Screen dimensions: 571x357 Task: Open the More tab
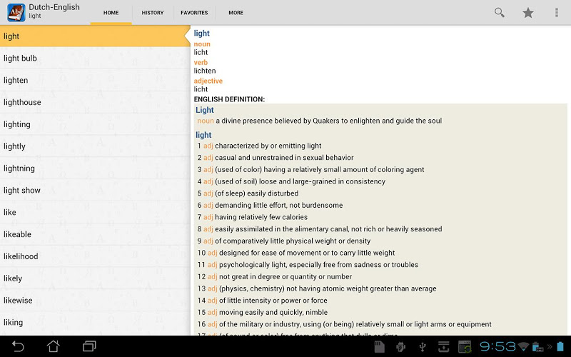pyautogui.click(x=236, y=13)
